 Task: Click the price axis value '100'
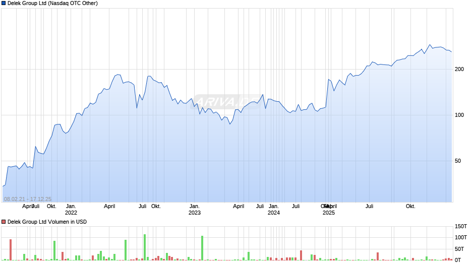(x=459, y=115)
